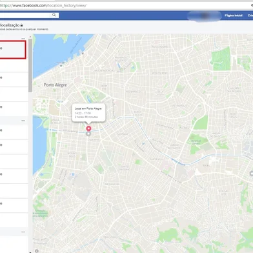The width and height of the screenshot is (253, 253).
Task: Click the gray marker at the map's right edge
Action: pyautogui.click(x=251, y=174)
